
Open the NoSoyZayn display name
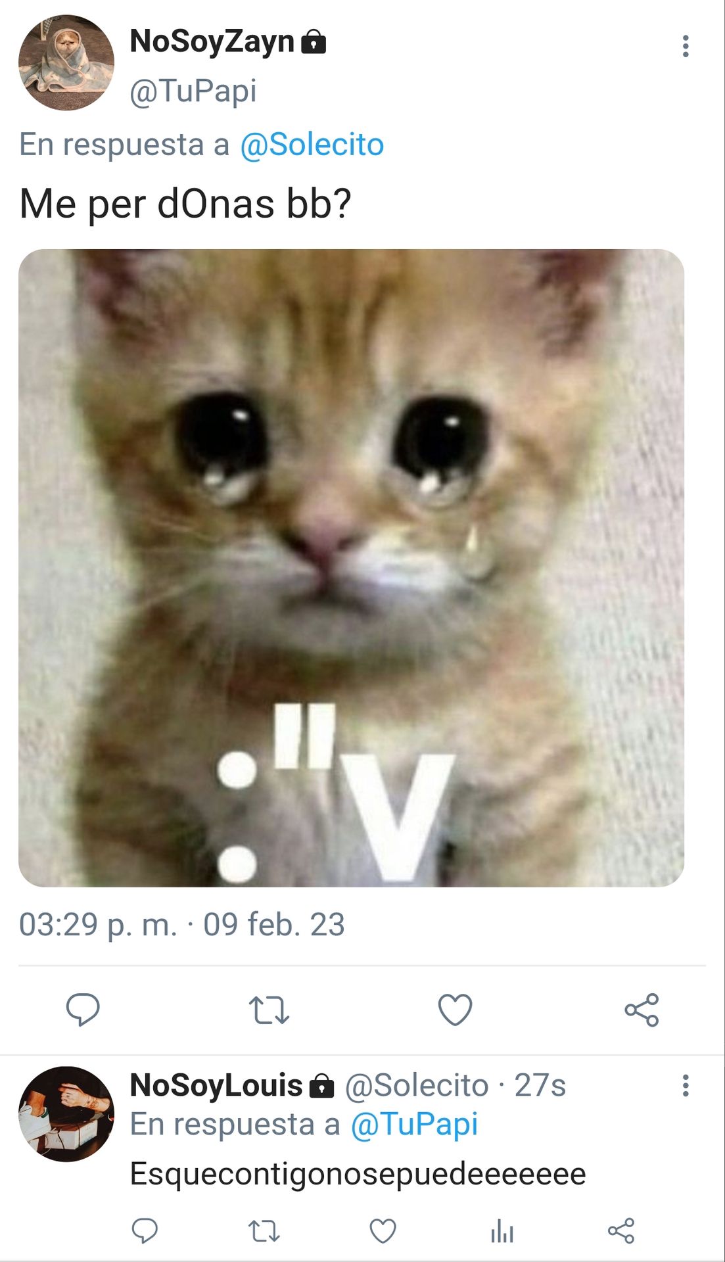coord(212,41)
